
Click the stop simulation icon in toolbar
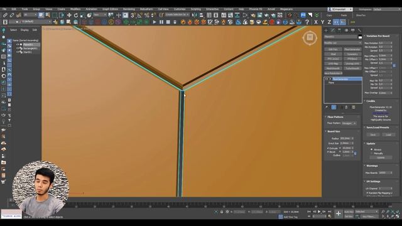[x=168, y=23]
